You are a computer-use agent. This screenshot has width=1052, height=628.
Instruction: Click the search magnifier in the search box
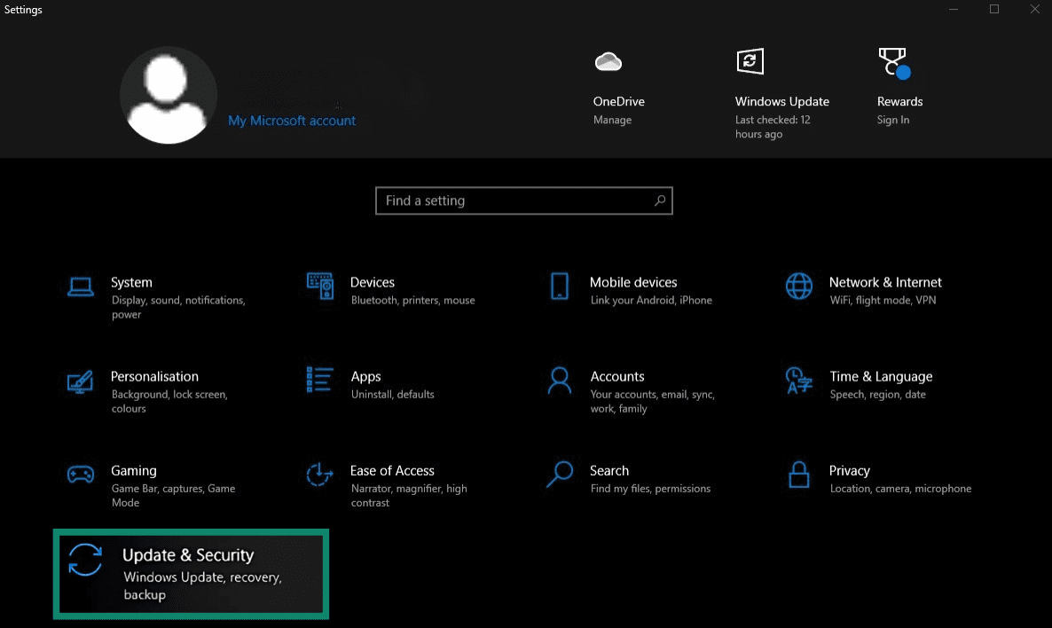[x=659, y=200]
